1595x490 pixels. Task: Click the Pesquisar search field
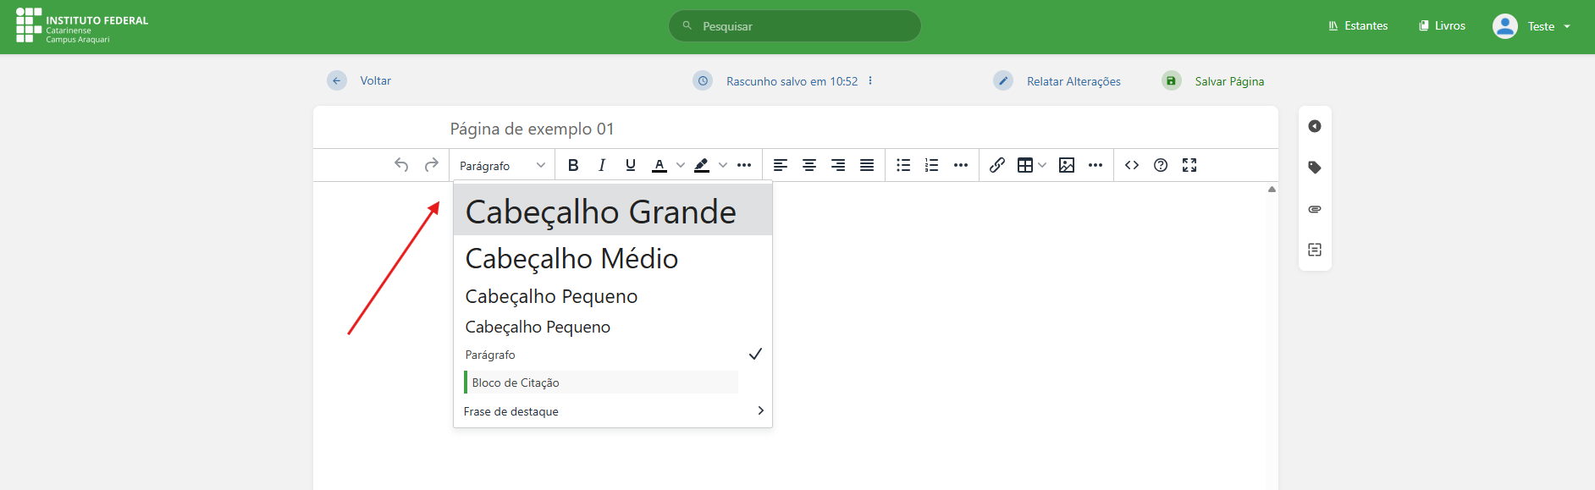tap(804, 26)
